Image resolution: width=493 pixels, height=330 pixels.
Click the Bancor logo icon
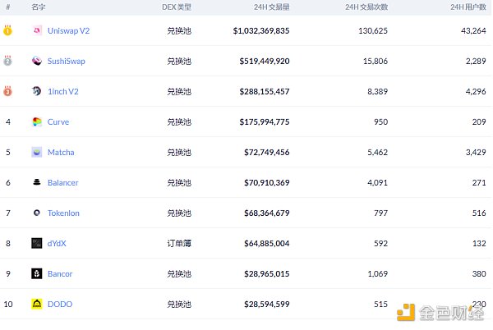click(x=37, y=273)
